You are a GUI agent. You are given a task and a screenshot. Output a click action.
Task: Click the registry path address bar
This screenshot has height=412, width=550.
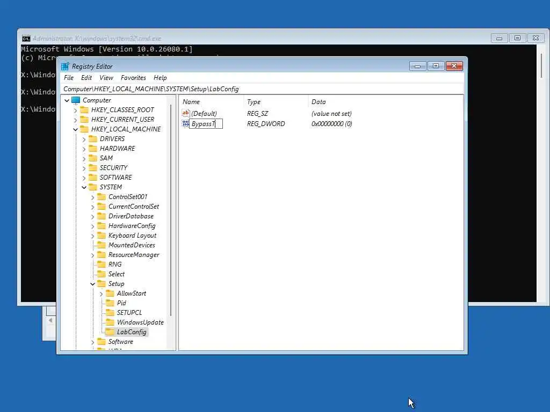[x=262, y=89]
